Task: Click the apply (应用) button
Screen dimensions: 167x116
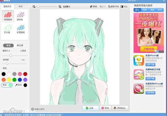Action: [x=91, y=108]
